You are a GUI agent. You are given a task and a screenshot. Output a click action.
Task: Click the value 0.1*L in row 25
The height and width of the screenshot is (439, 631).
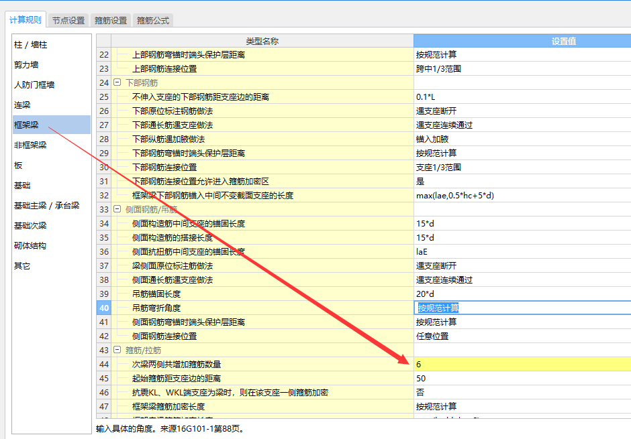(x=522, y=97)
